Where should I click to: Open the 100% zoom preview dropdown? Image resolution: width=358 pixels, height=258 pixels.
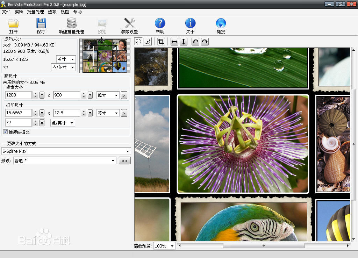pyautogui.click(x=164, y=246)
